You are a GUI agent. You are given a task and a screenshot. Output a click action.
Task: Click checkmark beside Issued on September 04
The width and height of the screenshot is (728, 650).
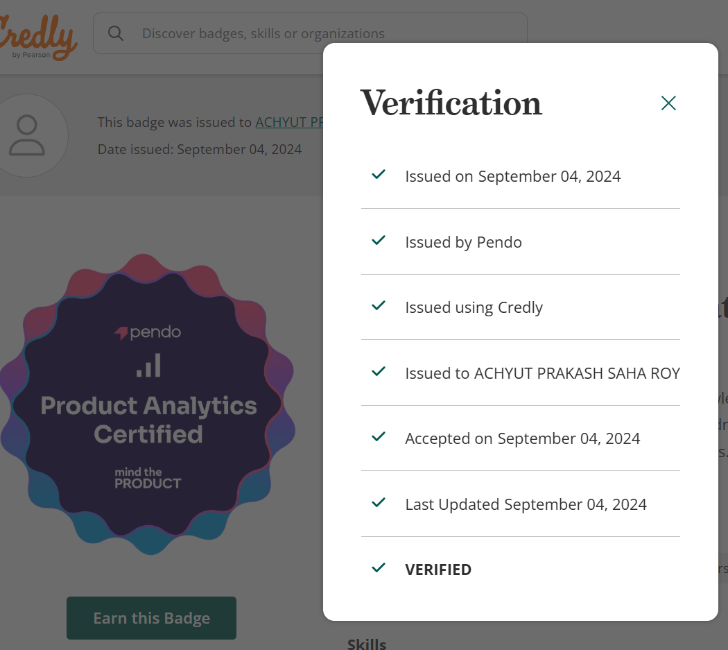(x=379, y=175)
